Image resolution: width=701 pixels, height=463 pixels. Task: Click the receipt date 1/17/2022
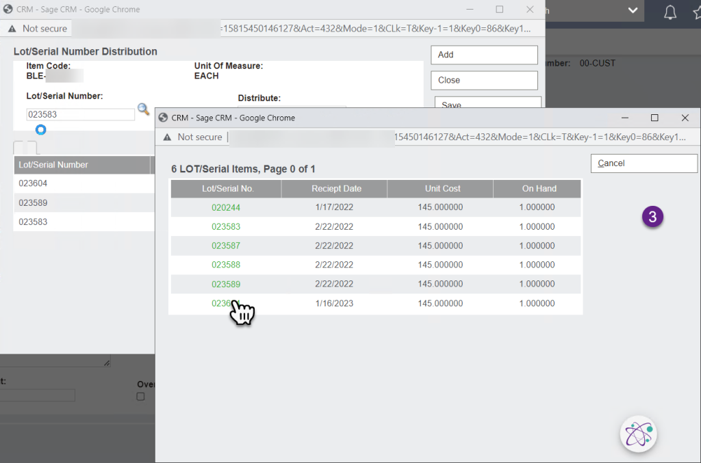tap(334, 207)
